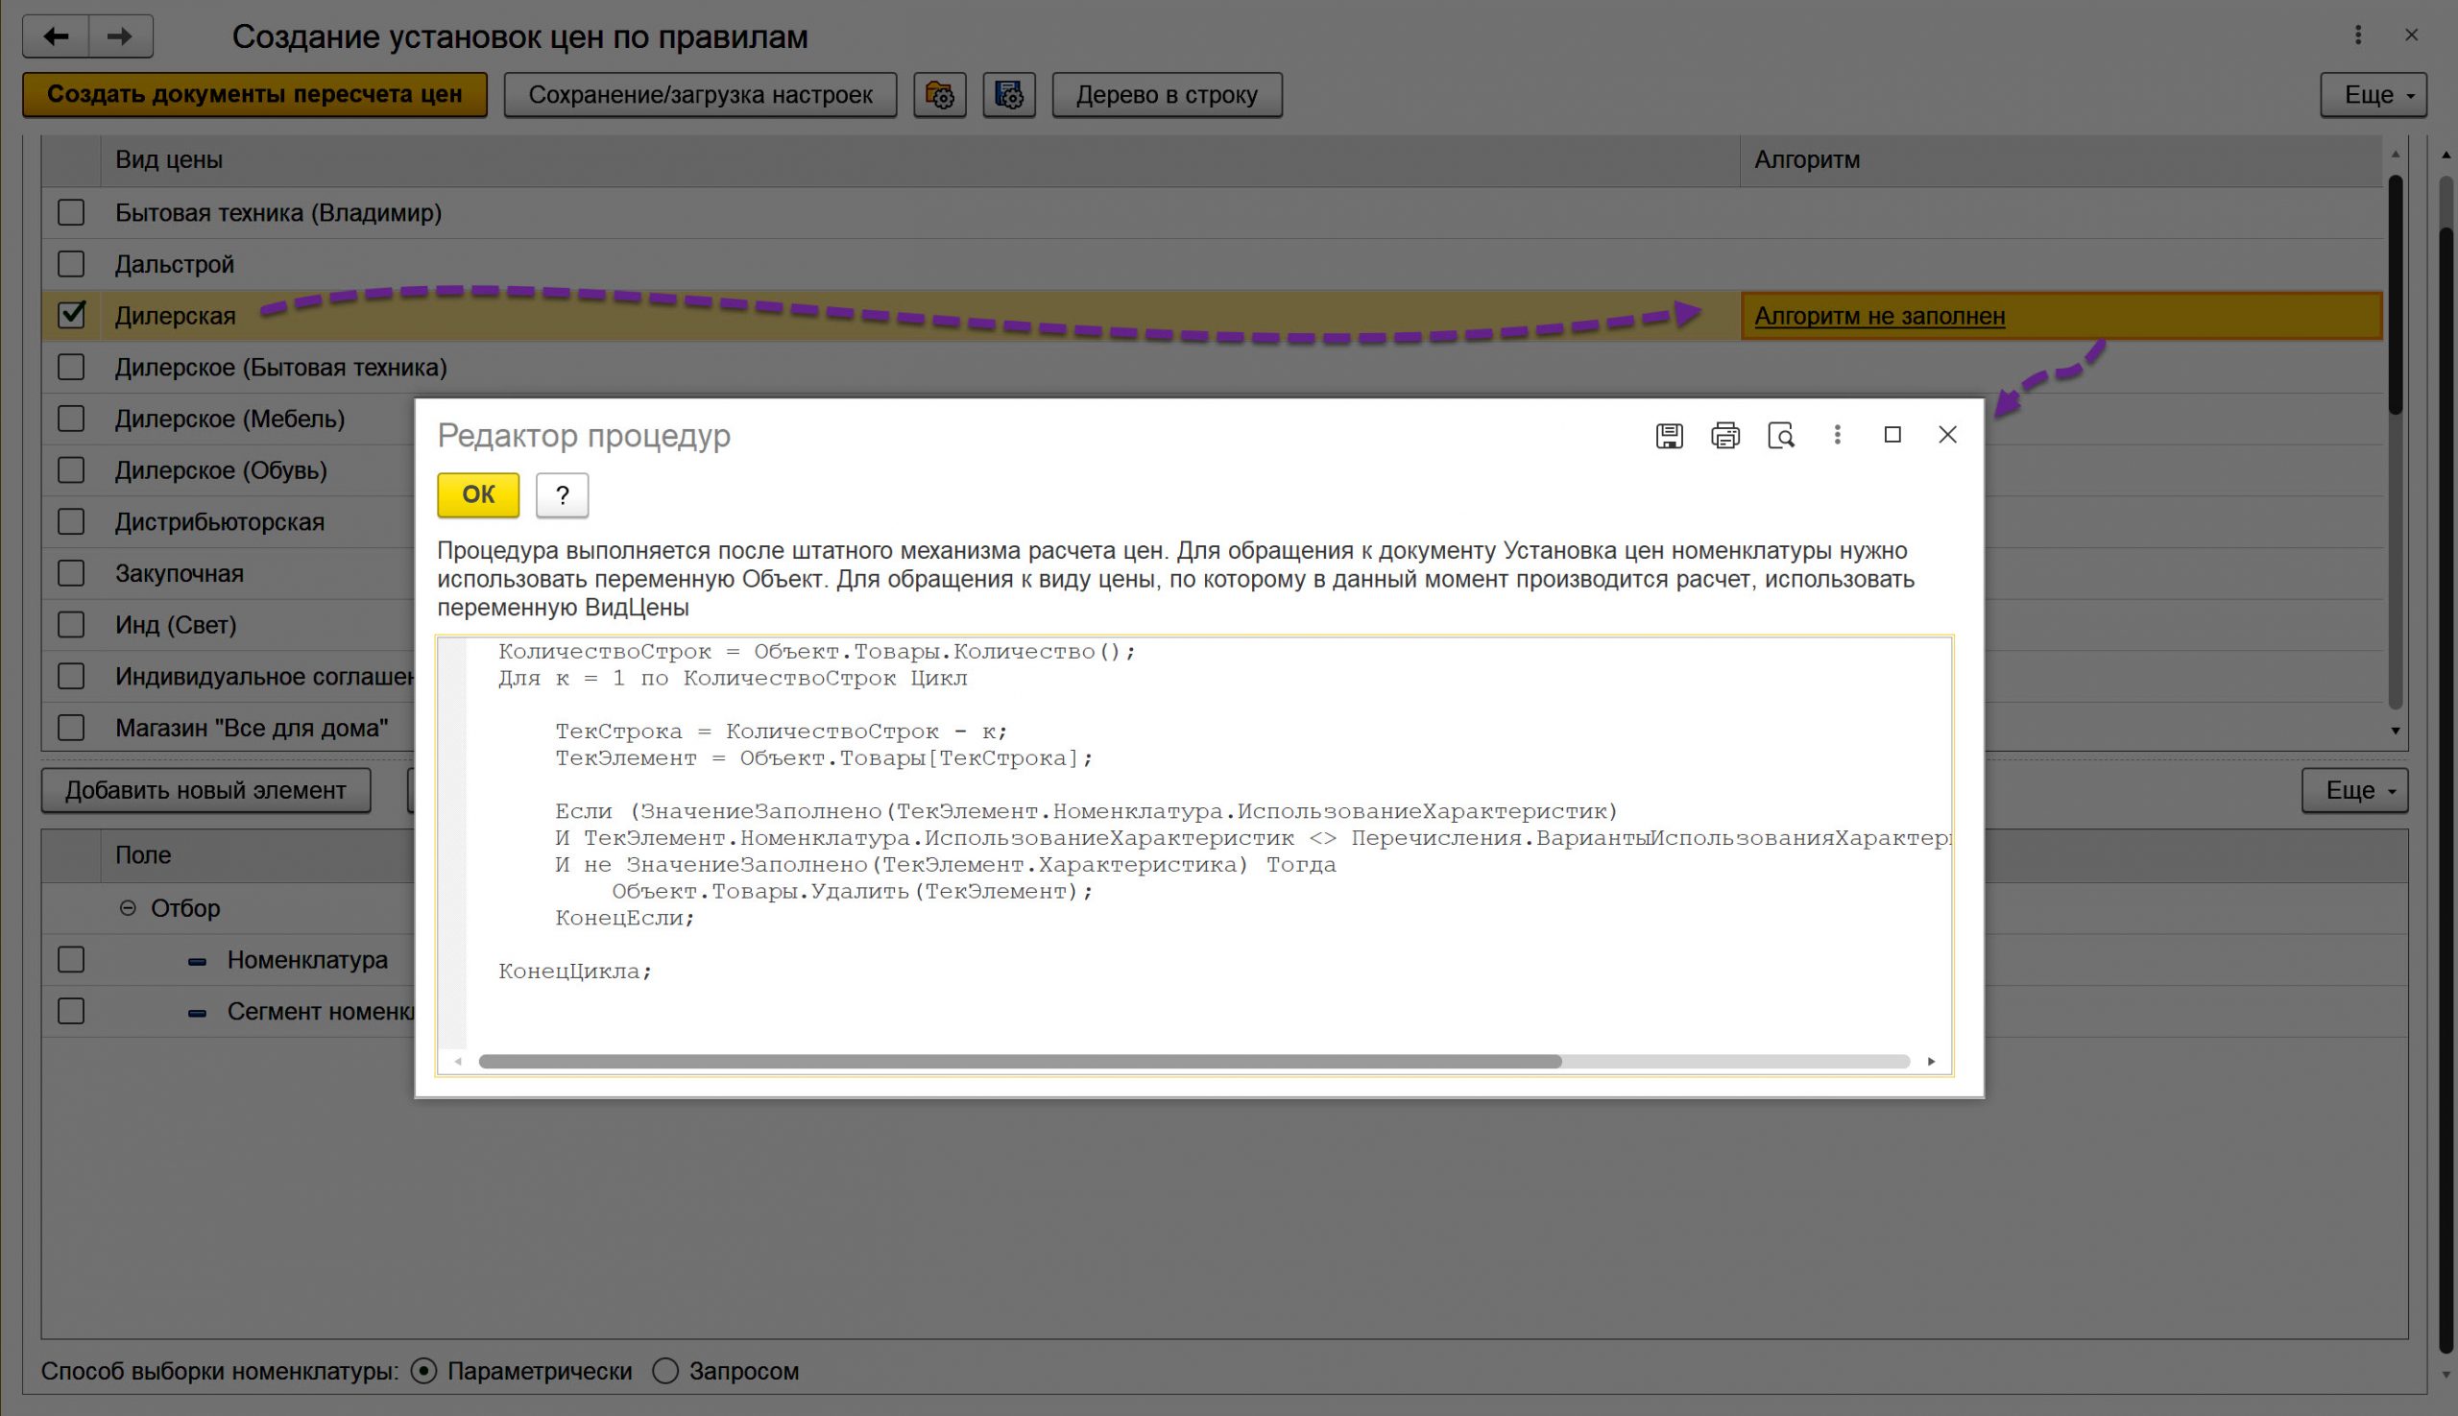Click the code editor horizontal scrollbar thumb
The height and width of the screenshot is (1416, 2458).
(1021, 1062)
